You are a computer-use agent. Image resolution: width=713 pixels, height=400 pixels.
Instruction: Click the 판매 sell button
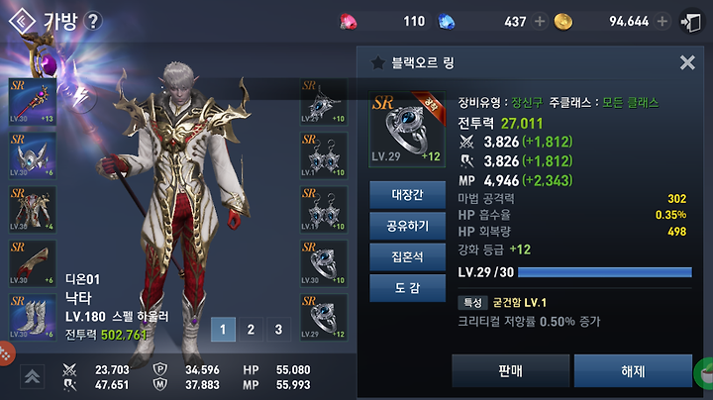tap(511, 371)
